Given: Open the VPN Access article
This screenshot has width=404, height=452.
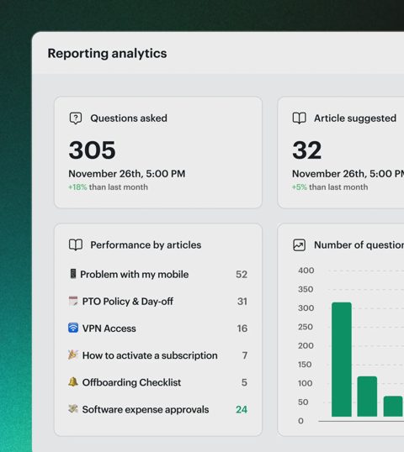Looking at the screenshot, I should click(x=109, y=328).
